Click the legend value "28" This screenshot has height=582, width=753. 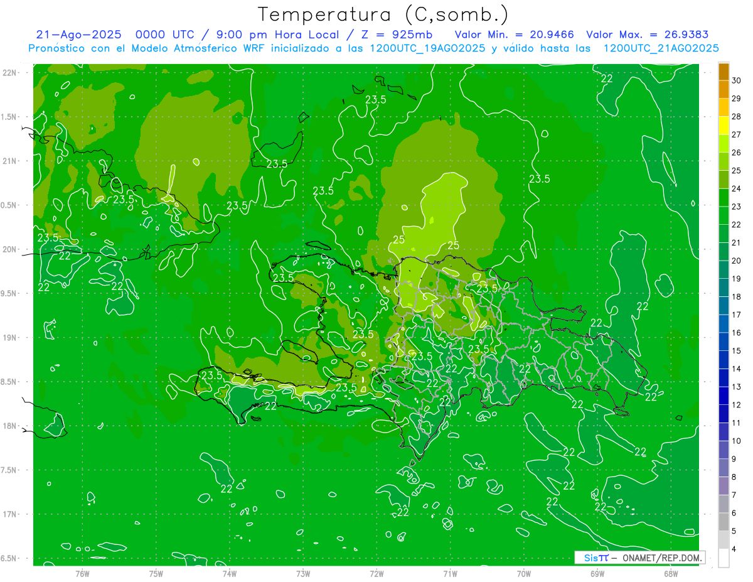coord(736,117)
